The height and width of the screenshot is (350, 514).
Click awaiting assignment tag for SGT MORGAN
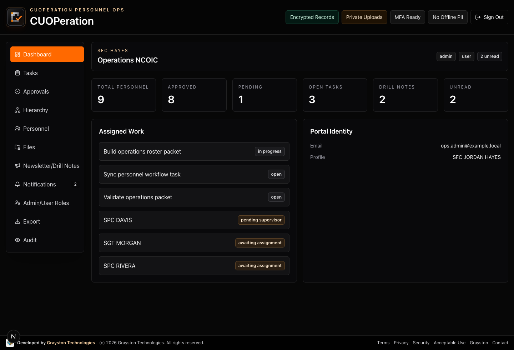pos(260,243)
